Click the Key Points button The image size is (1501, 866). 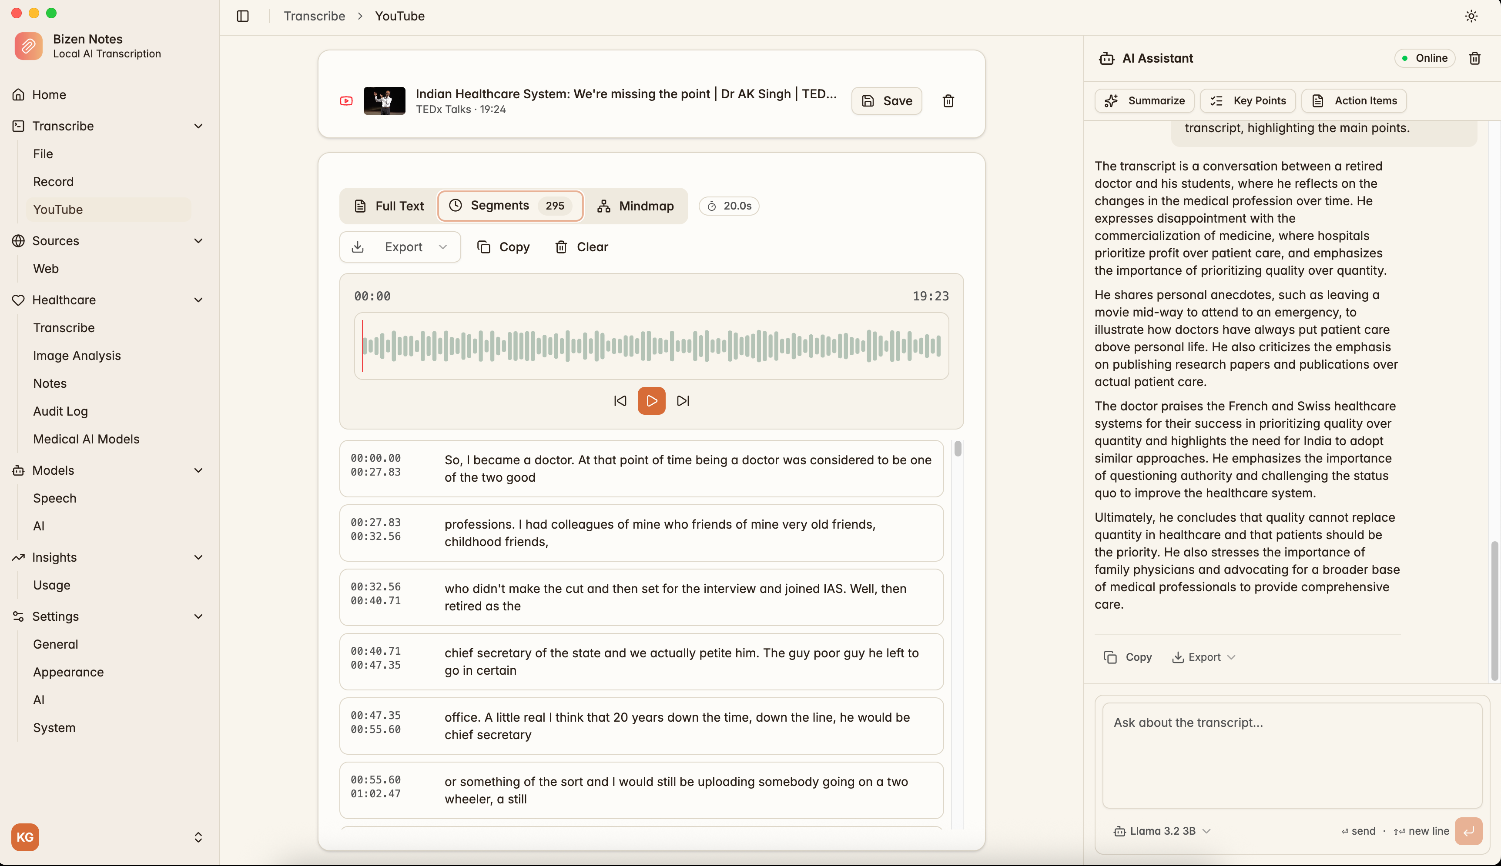tap(1247, 100)
